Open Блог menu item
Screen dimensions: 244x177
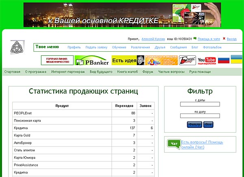(195, 47)
